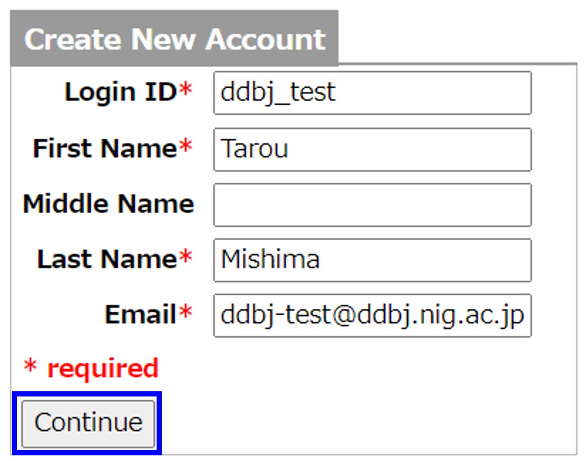Select the Create New Account tab header
Viewport: 586px width, 461px height.
pos(174,39)
